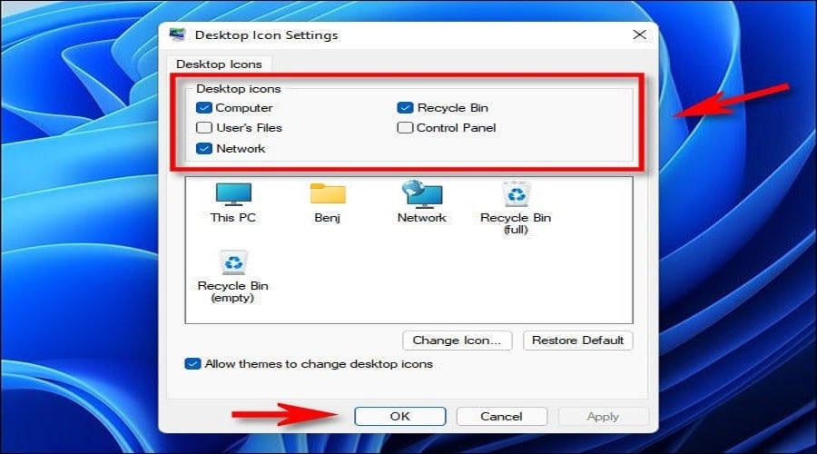The width and height of the screenshot is (817, 454).
Task: Uncheck the Network checkbox
Action: [x=203, y=149]
